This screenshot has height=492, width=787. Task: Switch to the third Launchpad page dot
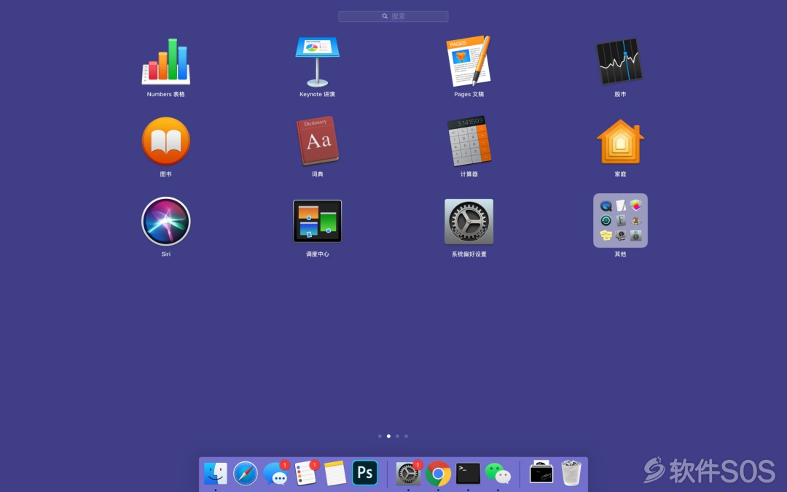(398, 437)
